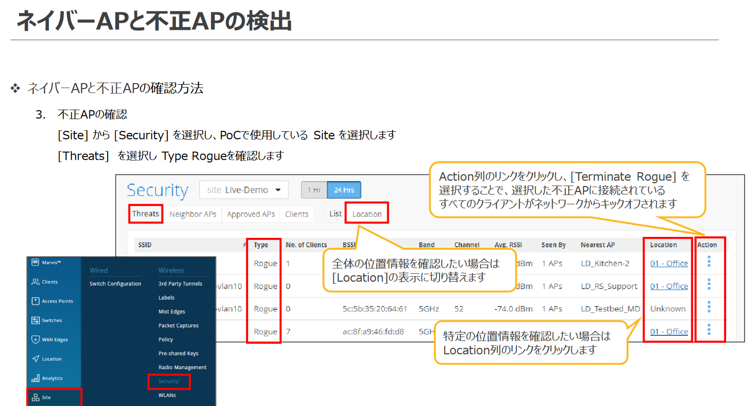The height and width of the screenshot is (406, 750).
Task: Click the Analytics bar chart icon
Action: point(35,378)
